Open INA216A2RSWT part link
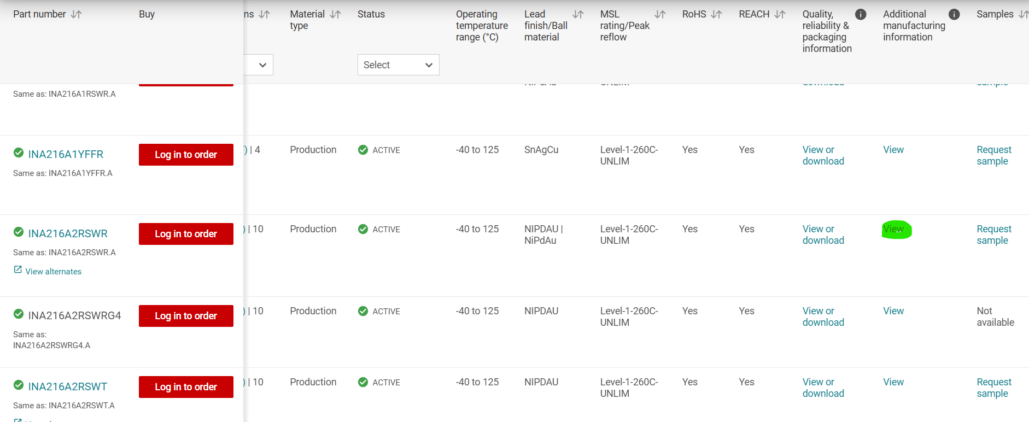The width and height of the screenshot is (1029, 422). (x=68, y=386)
